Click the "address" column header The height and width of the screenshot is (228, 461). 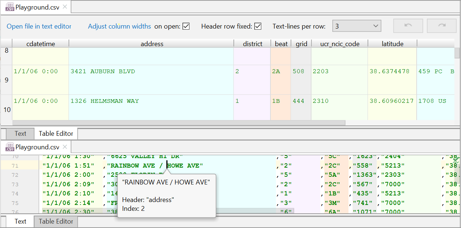(152, 44)
